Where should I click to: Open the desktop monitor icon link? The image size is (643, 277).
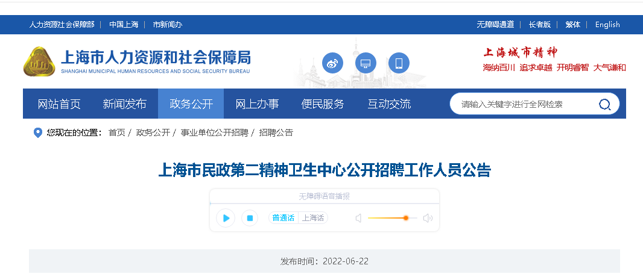pos(366,63)
